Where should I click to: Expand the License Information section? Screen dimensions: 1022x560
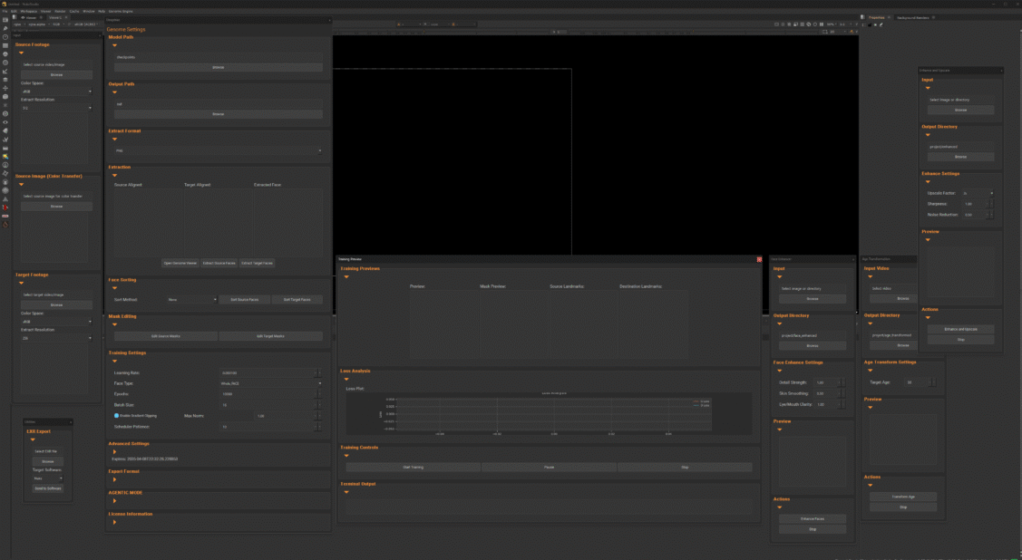coord(114,521)
